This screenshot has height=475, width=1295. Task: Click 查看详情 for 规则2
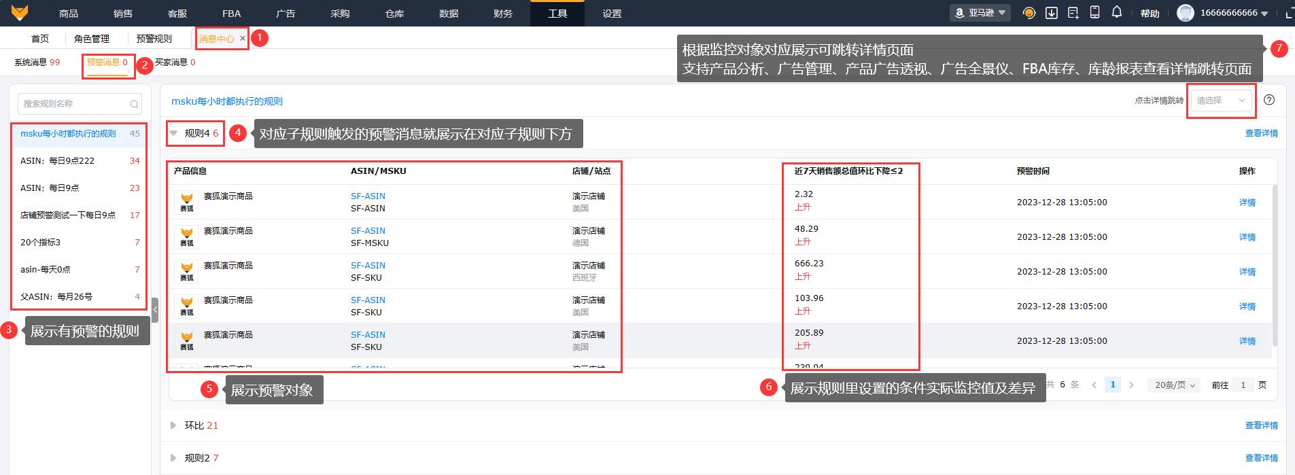1261,458
